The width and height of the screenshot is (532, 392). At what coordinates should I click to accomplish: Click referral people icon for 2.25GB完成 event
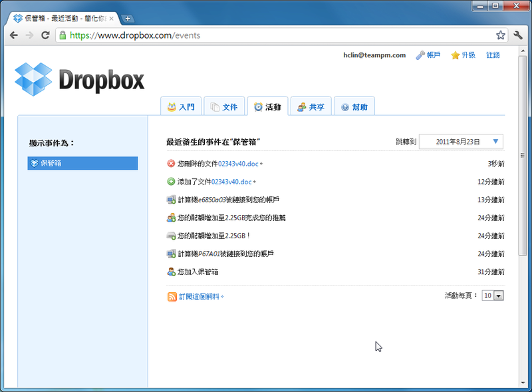point(171,218)
